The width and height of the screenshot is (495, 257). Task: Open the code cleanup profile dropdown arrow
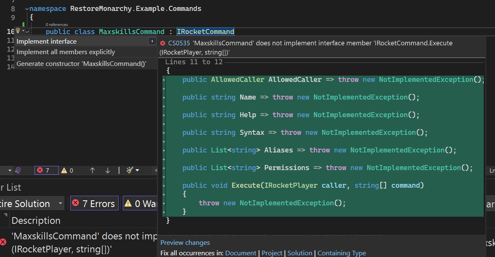pyautogui.click(x=138, y=170)
